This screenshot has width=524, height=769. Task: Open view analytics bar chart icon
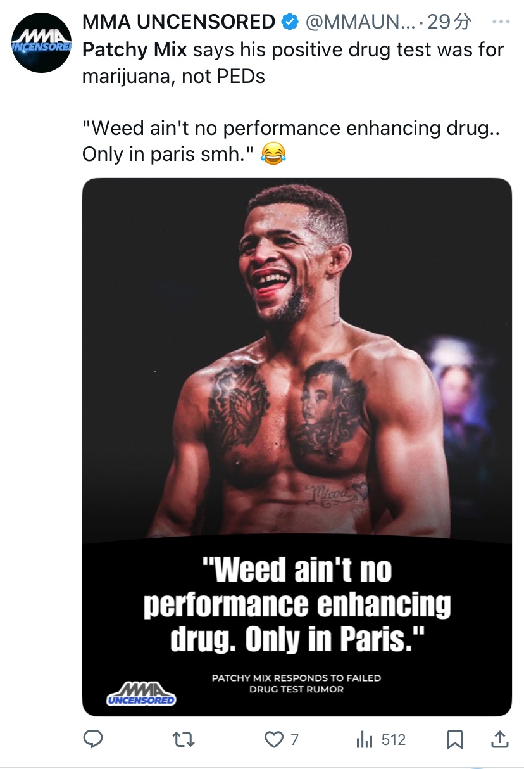(365, 739)
